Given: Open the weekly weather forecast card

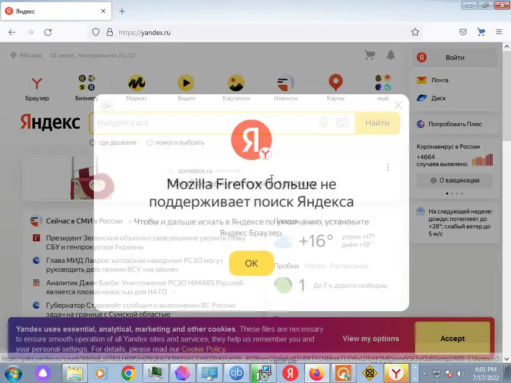Looking at the screenshot, I should click(x=454, y=222).
